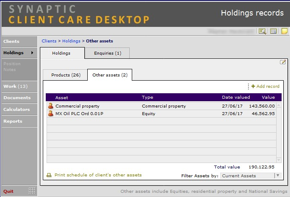Expand the Holdings sidebar arrow
Viewport: 290px width, 197px height.
pos(32,53)
